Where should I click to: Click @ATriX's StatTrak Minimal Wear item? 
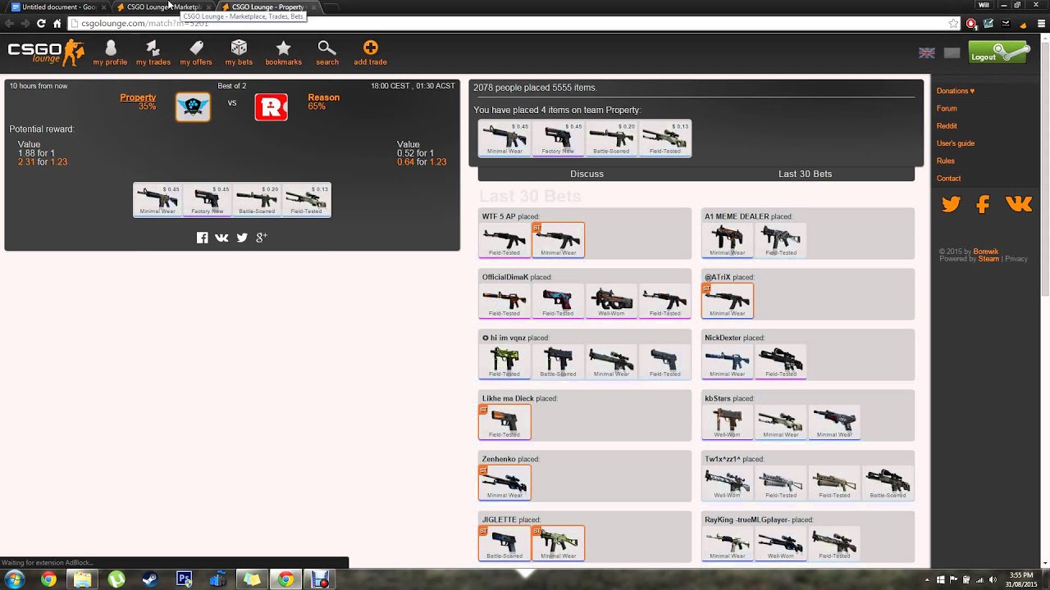point(728,301)
